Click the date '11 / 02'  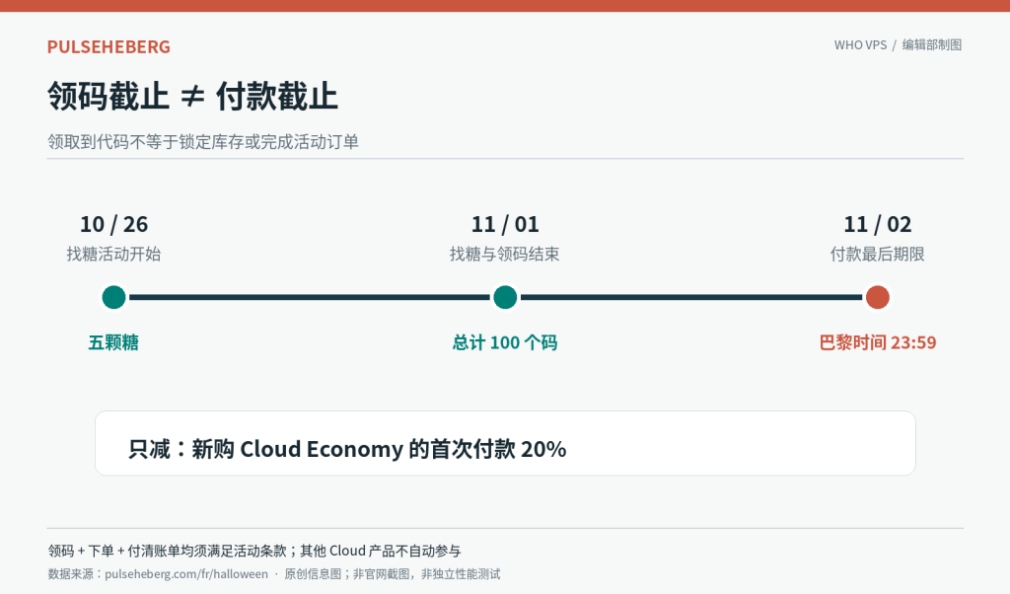877,224
